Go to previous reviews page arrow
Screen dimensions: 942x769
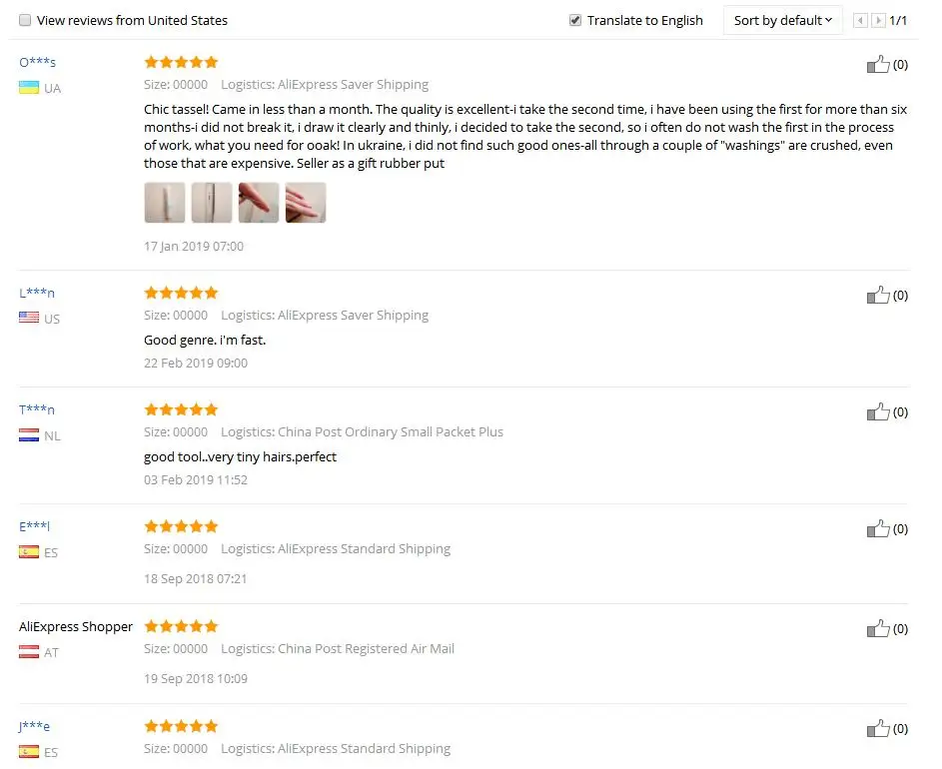pyautogui.click(x=860, y=20)
